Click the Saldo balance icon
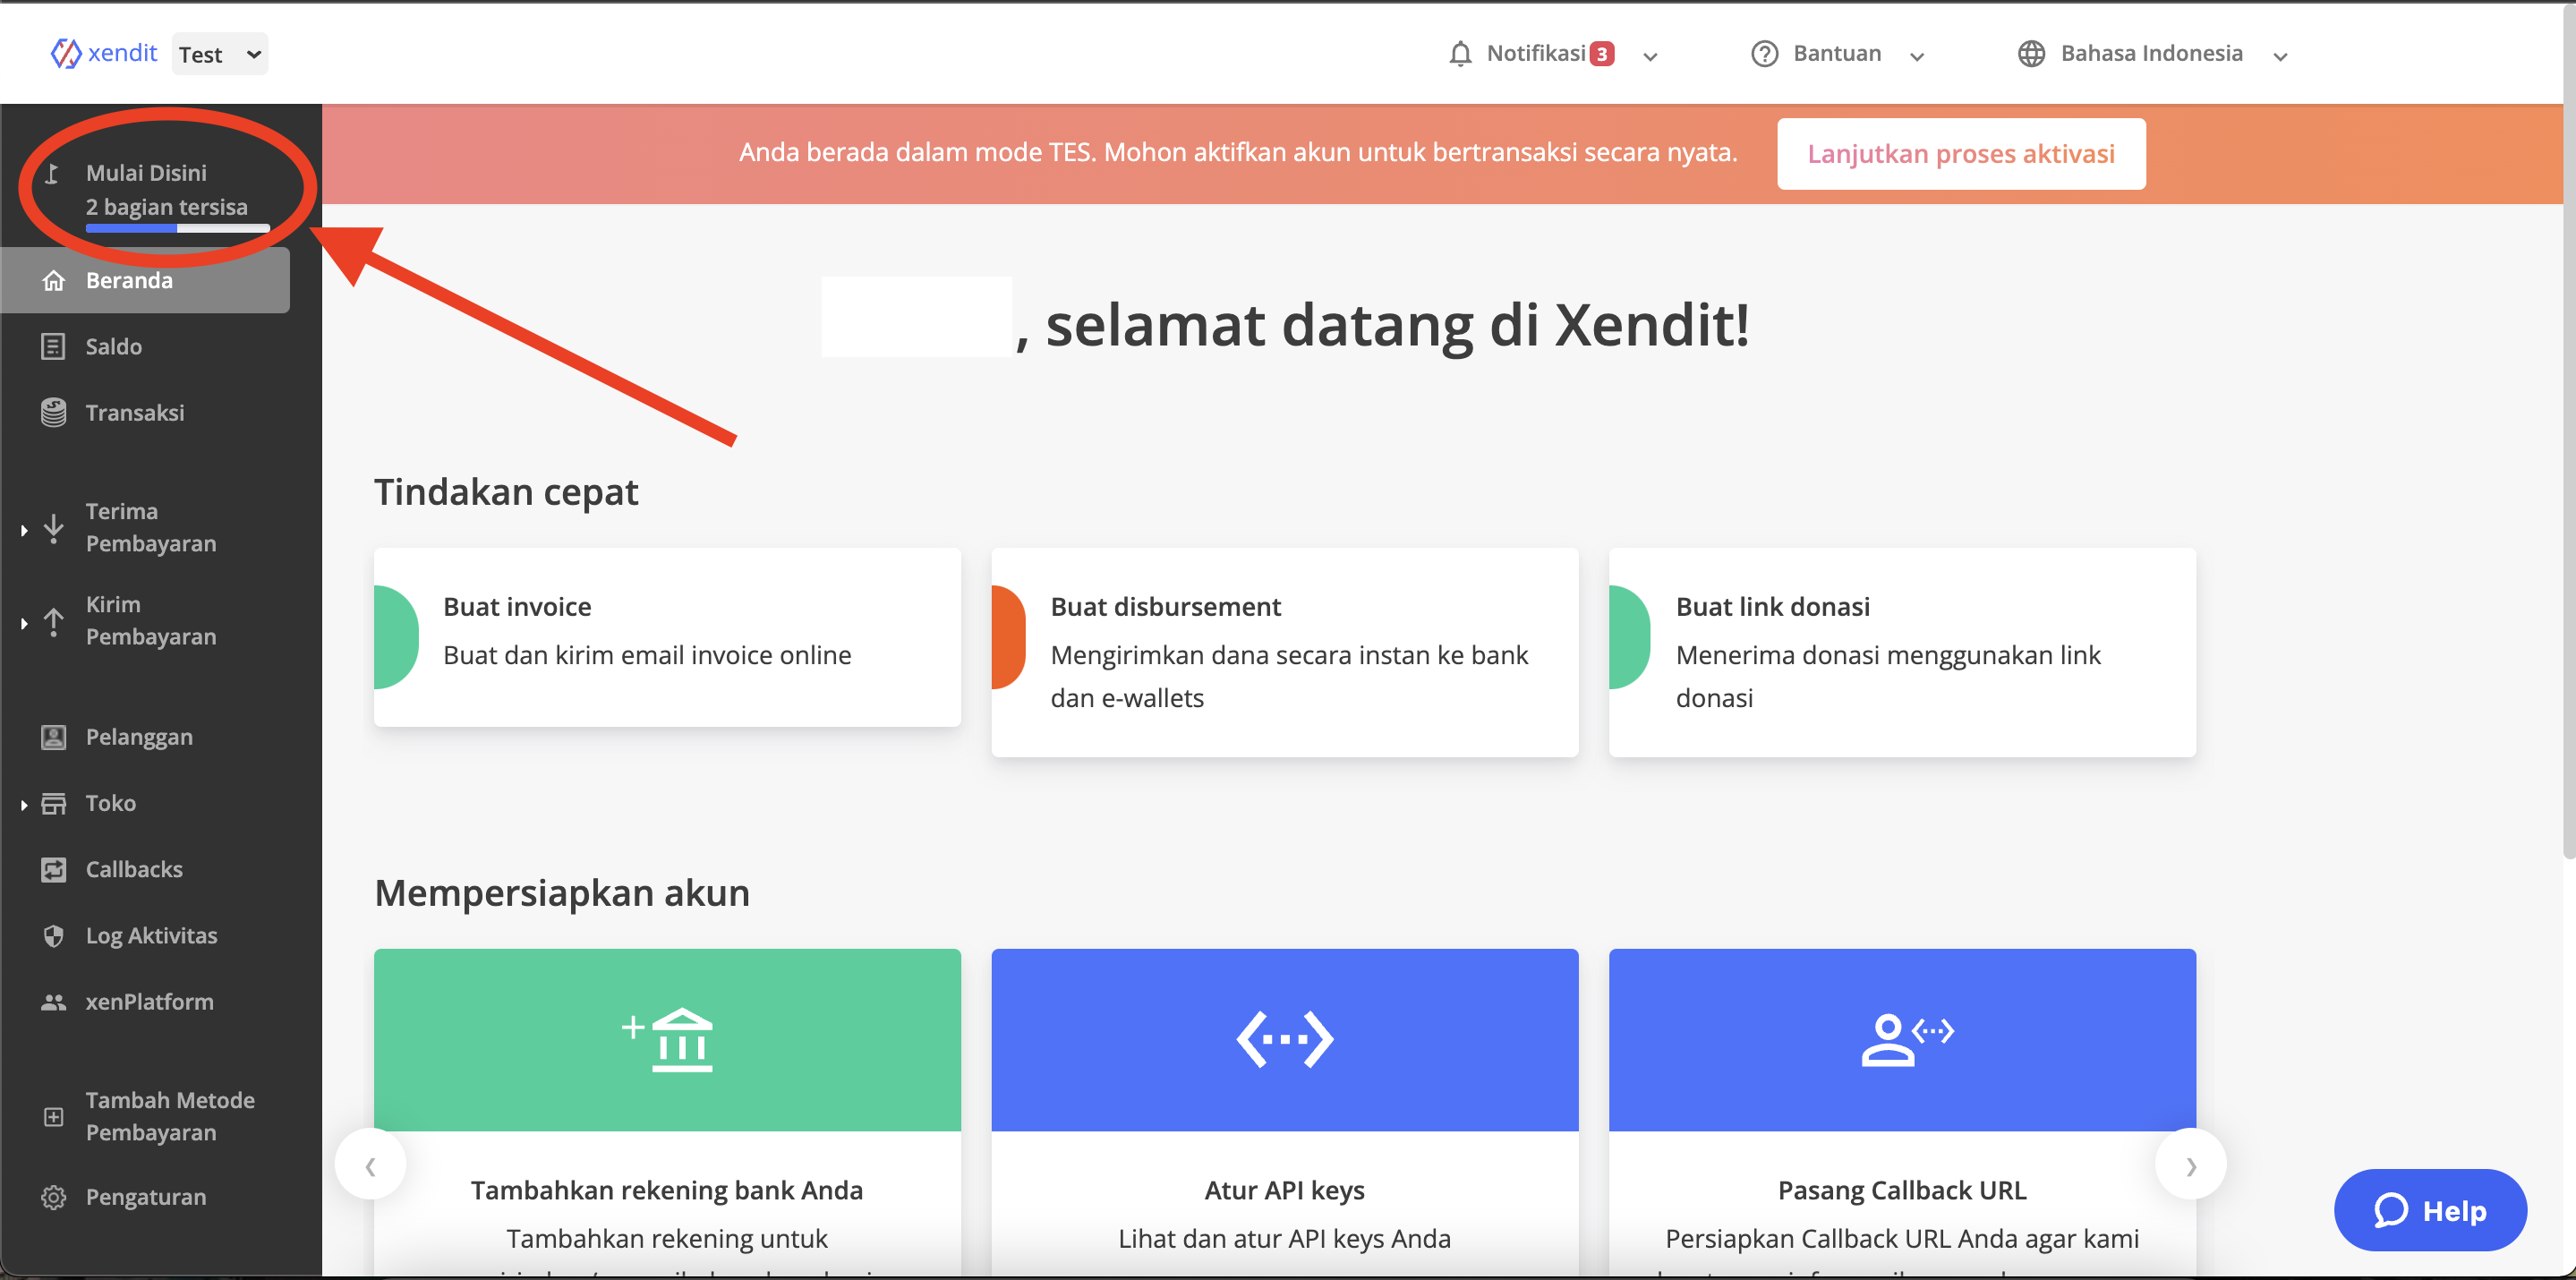Screen dimensions: 2576x1280 coord(54,347)
